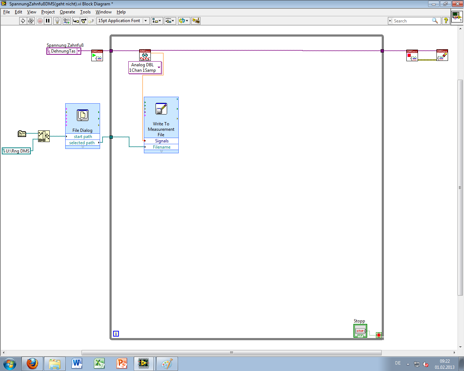Open Firefox from the taskbar

coord(32,364)
